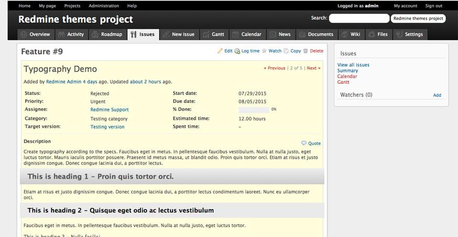The width and height of the screenshot is (458, 237).
Task: Click the Settings tab icon
Action: [399, 34]
